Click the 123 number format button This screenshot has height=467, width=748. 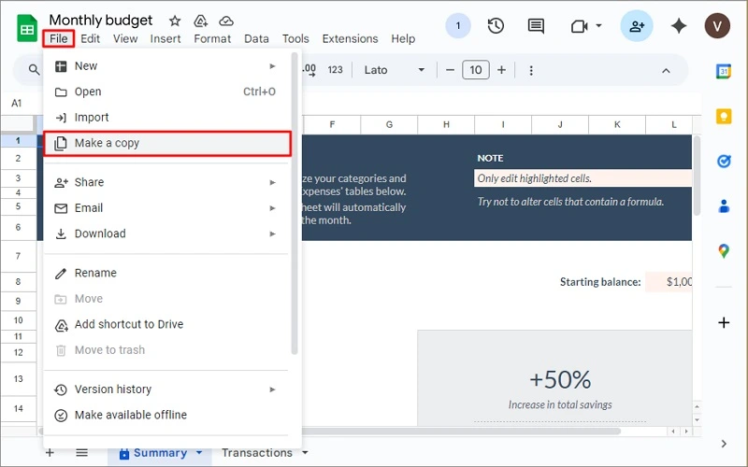(335, 70)
